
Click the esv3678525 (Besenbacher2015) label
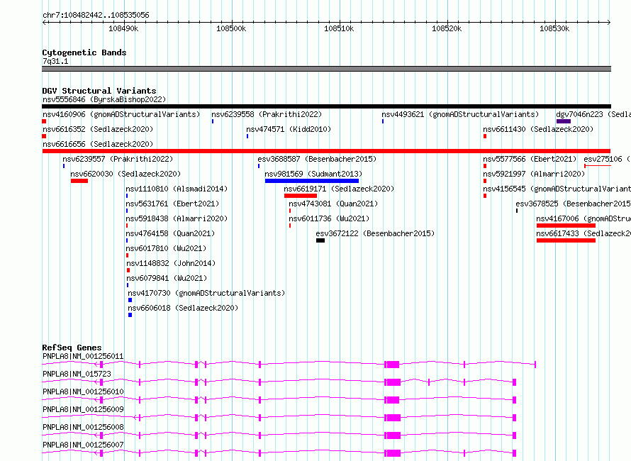[574, 204]
